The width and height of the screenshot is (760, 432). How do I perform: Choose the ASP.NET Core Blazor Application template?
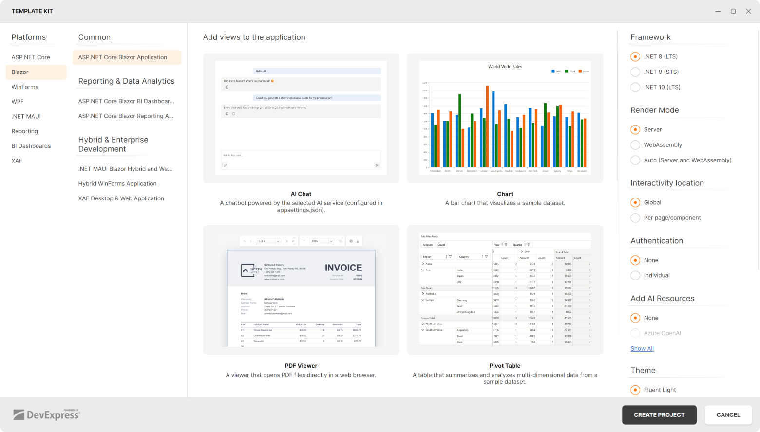point(123,57)
